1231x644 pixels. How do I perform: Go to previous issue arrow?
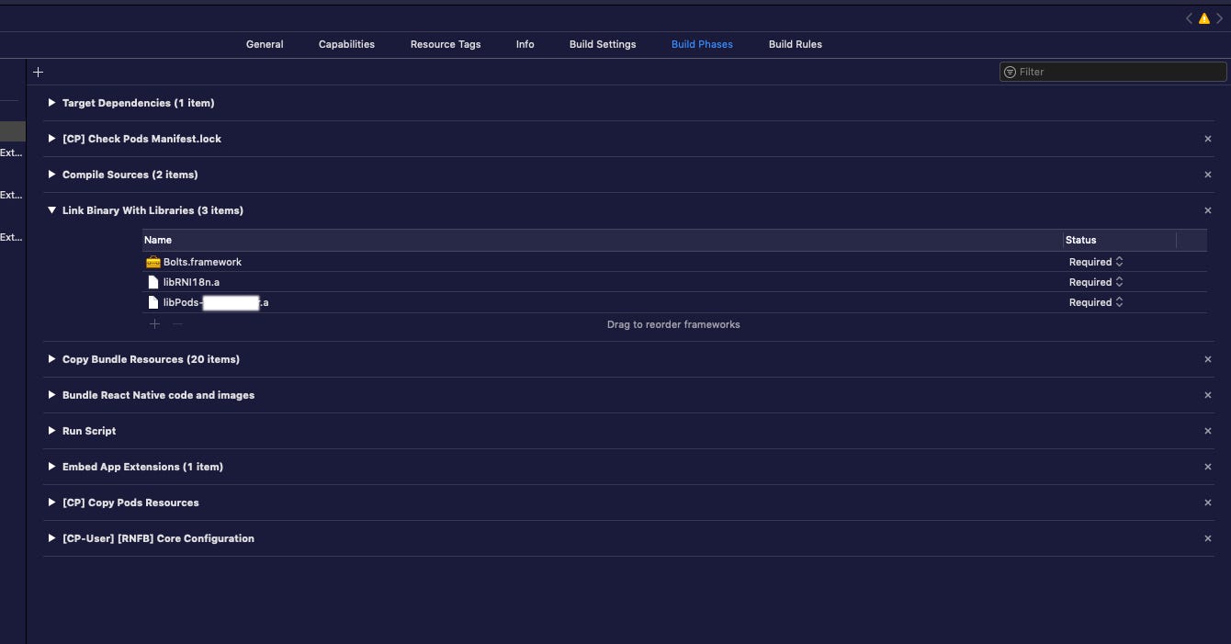pos(1189,18)
